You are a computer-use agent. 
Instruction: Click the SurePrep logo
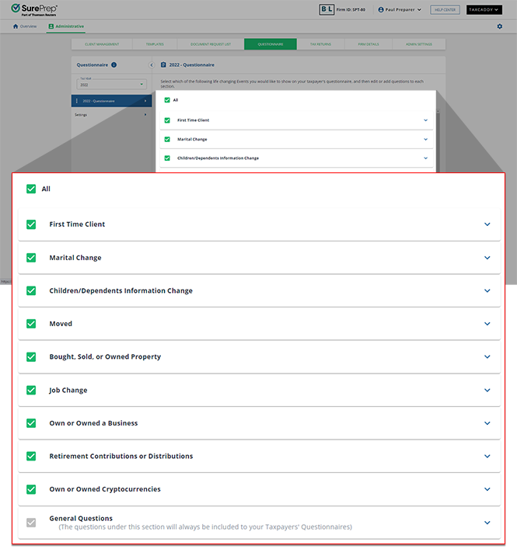(x=34, y=9)
